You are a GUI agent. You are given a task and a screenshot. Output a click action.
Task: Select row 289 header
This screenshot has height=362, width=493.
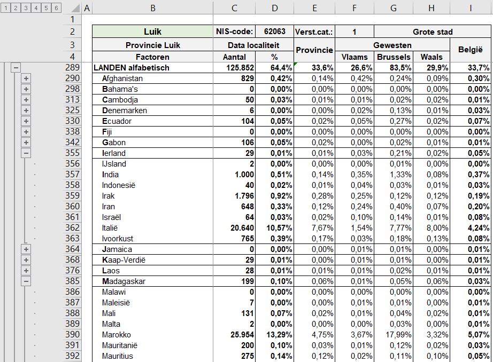tap(72, 67)
